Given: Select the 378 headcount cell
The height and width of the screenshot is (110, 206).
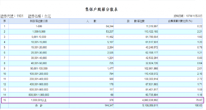Looking at the screenshot, I should [91, 100].
